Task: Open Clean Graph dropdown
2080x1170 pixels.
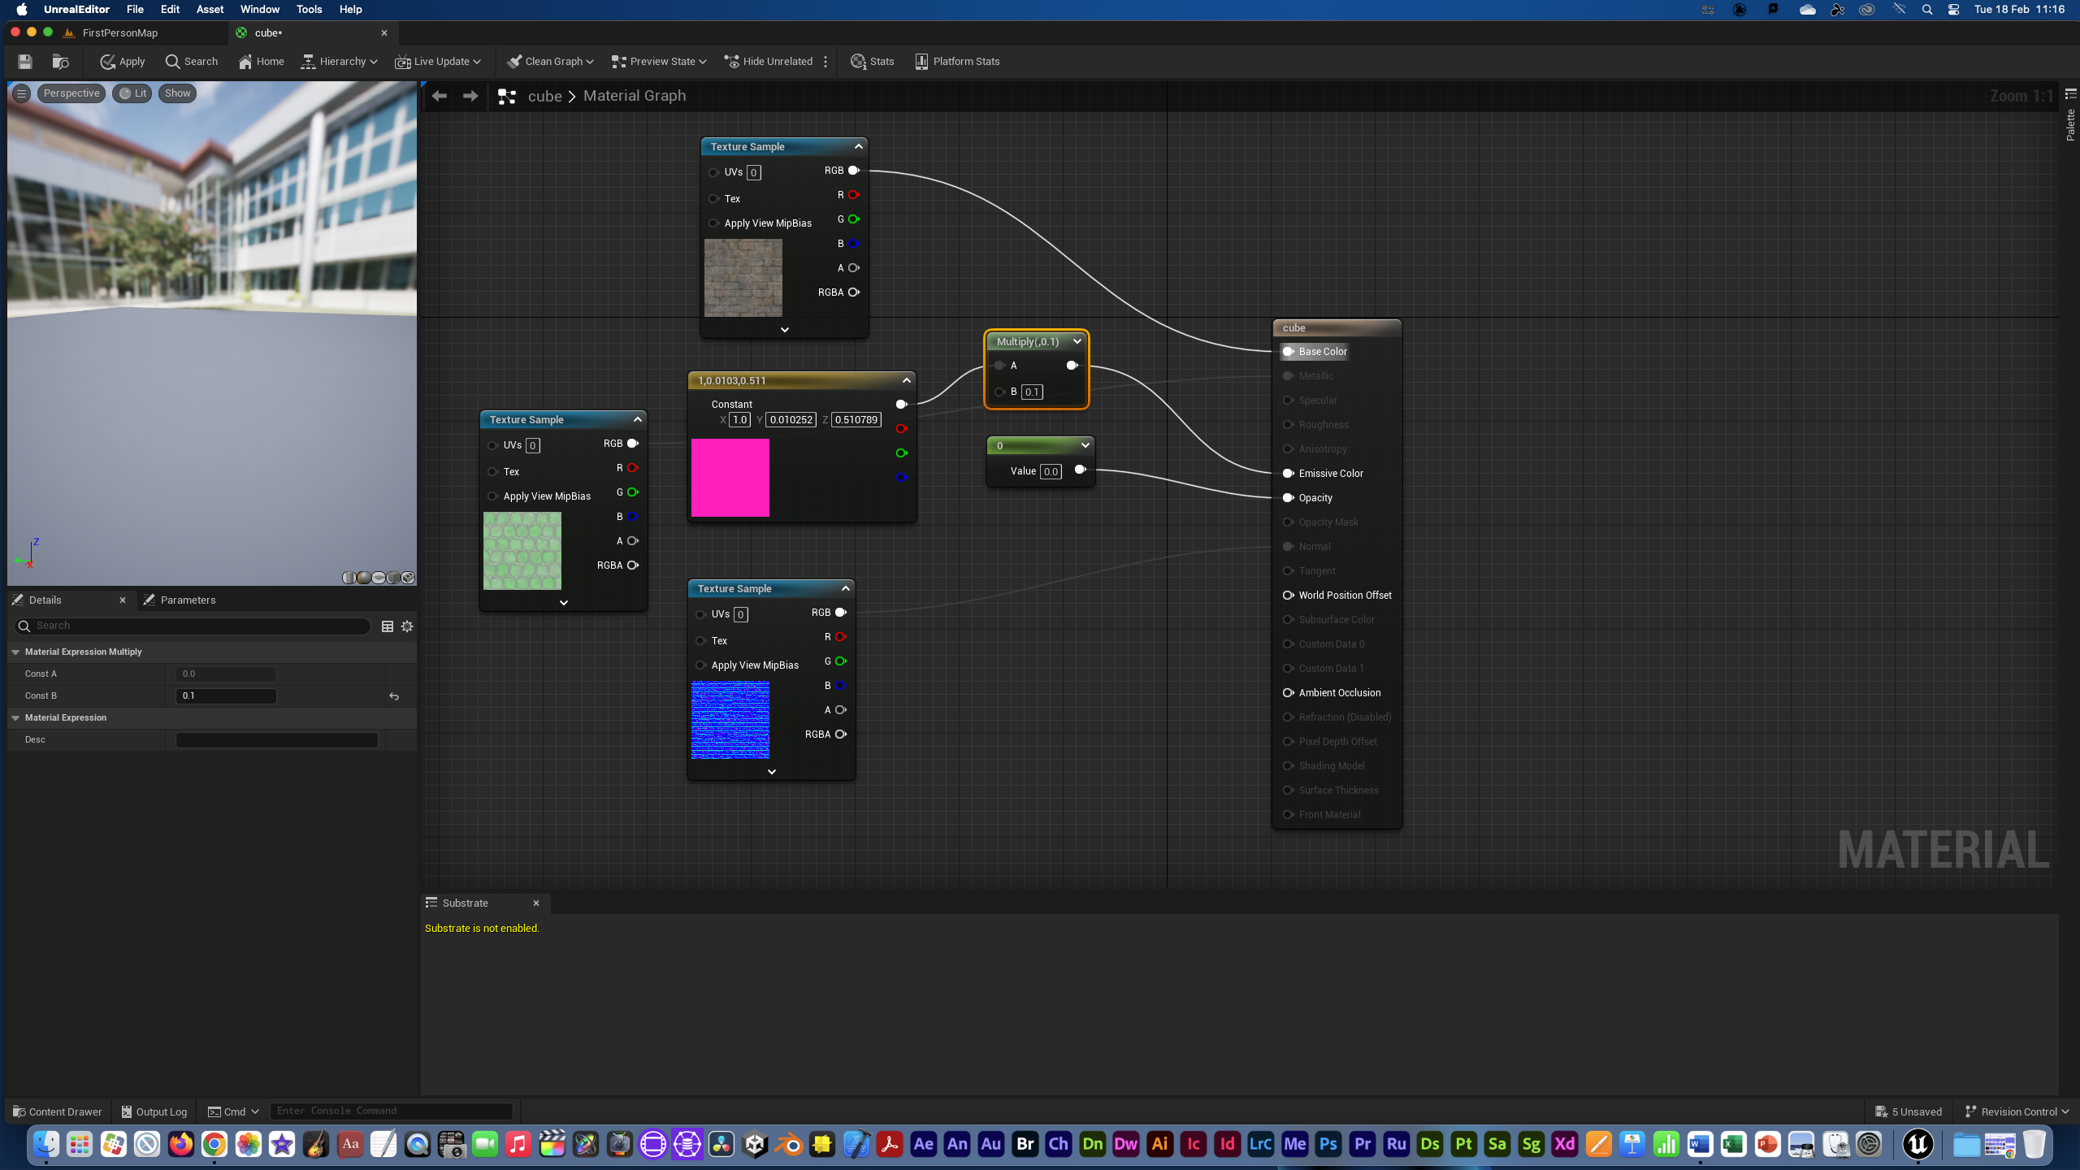Action: 550,62
